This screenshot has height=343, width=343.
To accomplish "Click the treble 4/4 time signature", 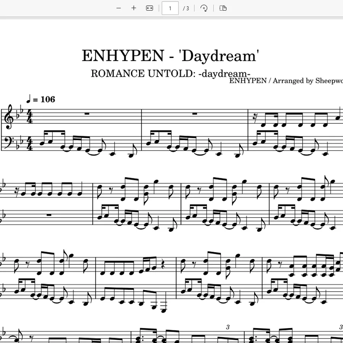I will click(29, 117).
